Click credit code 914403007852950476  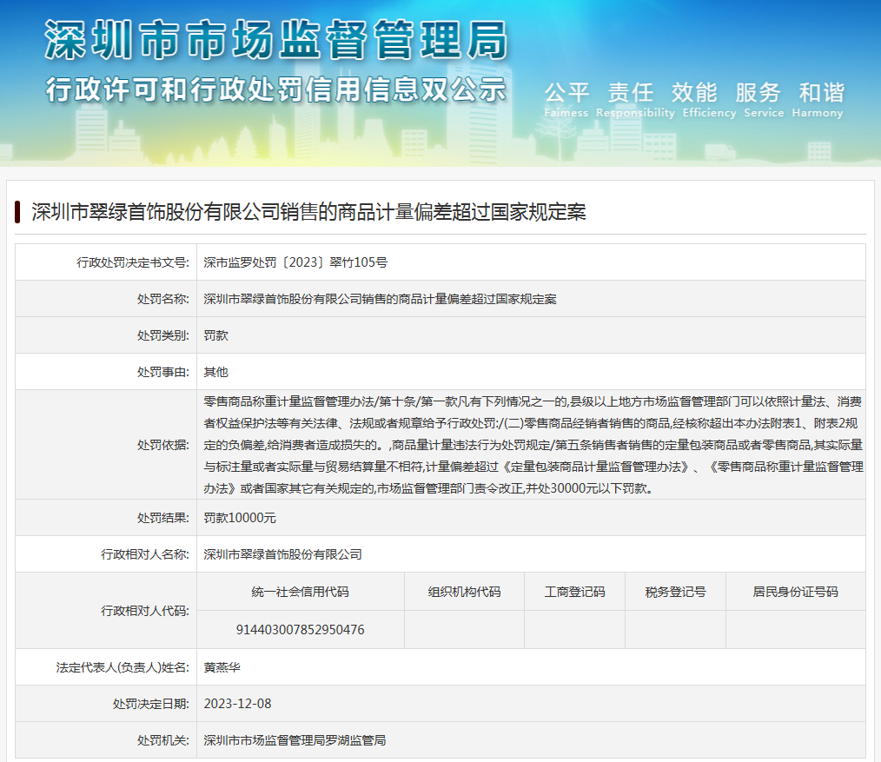(x=300, y=630)
